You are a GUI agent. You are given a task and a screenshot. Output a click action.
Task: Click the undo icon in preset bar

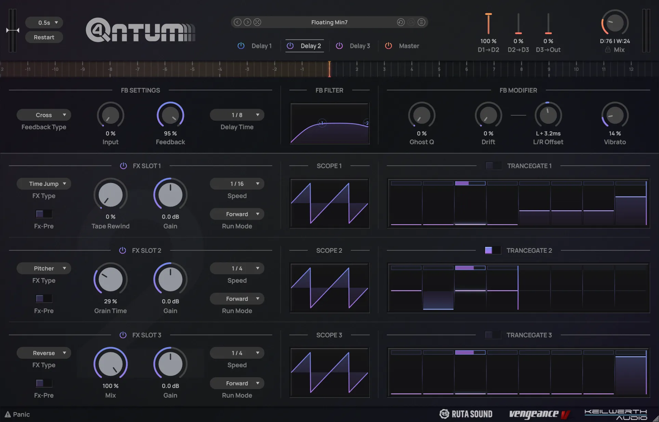(x=401, y=22)
